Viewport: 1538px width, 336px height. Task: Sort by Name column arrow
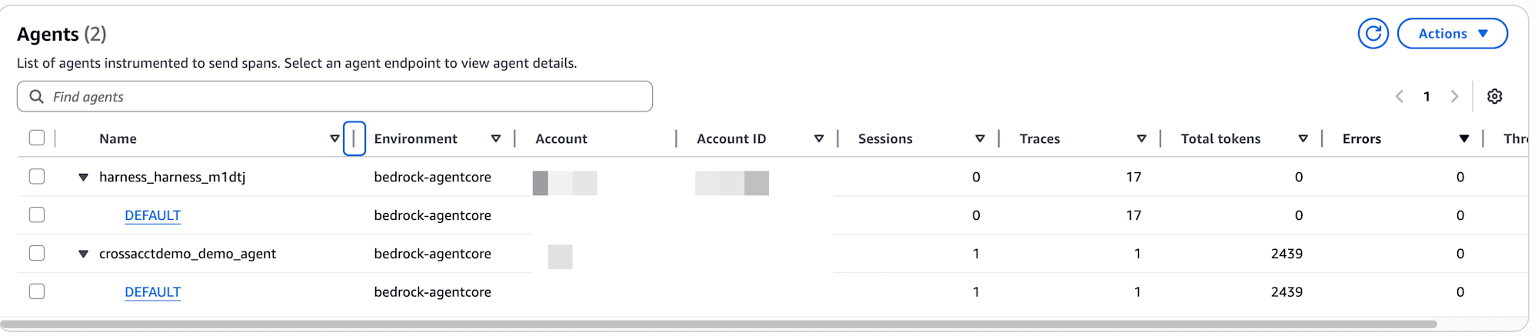[335, 139]
